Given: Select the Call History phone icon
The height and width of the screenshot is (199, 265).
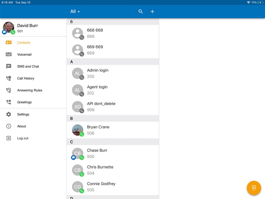Looking at the screenshot, I should click(9, 78).
